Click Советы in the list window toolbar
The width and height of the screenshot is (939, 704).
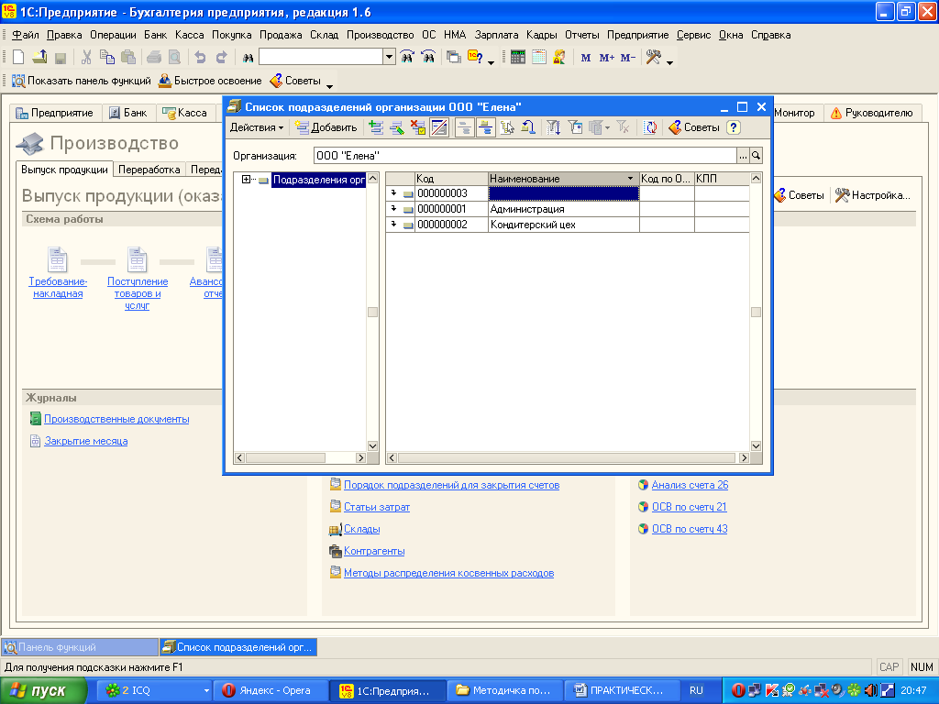[x=694, y=127]
